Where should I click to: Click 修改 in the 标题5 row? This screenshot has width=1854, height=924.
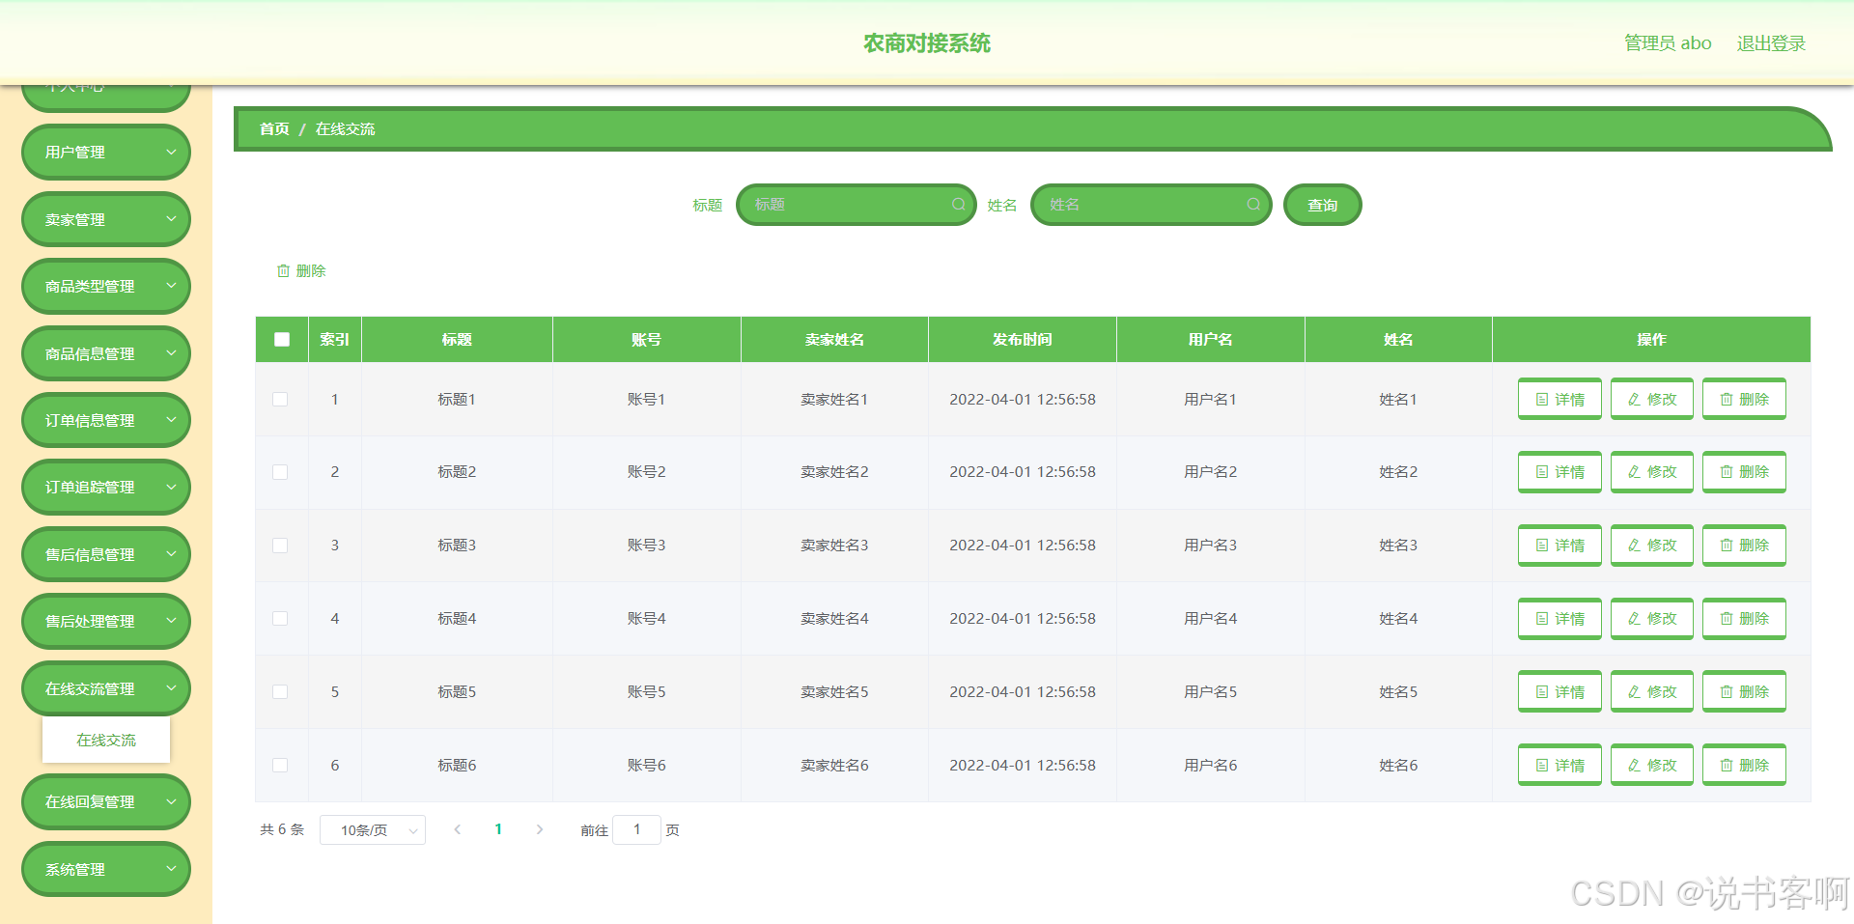[x=1652, y=691]
